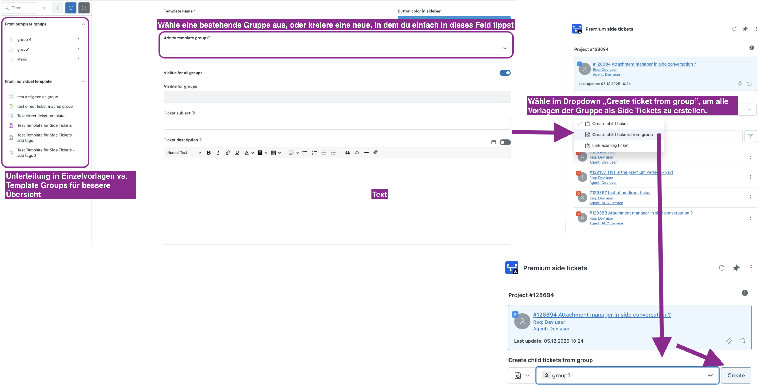The width and height of the screenshot is (759, 388).
Task: Open the Add to template group dropdown
Action: [337, 49]
